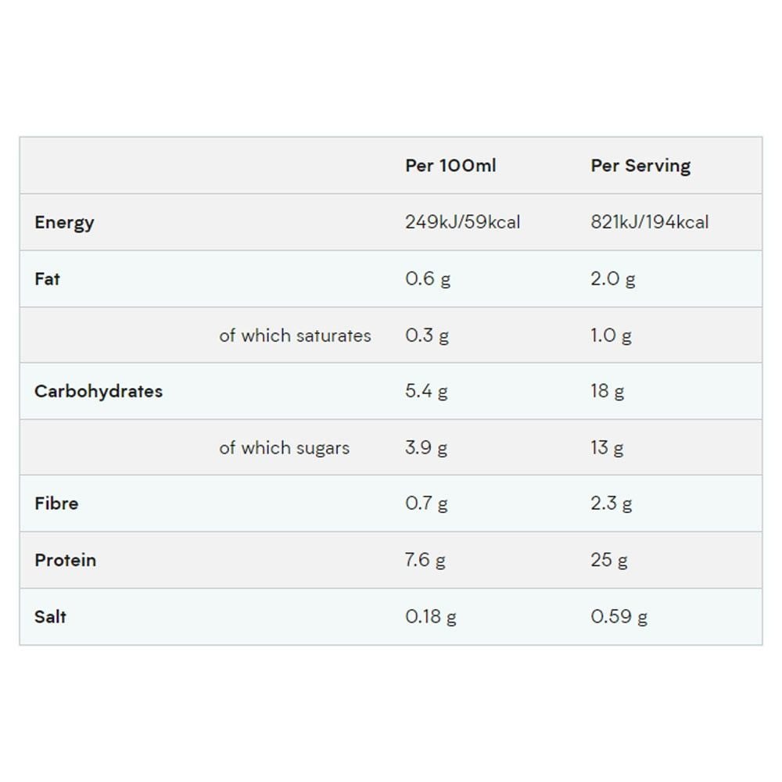Viewport: 782px width, 782px height.
Task: Select the Protein row label
Action: click(x=66, y=560)
